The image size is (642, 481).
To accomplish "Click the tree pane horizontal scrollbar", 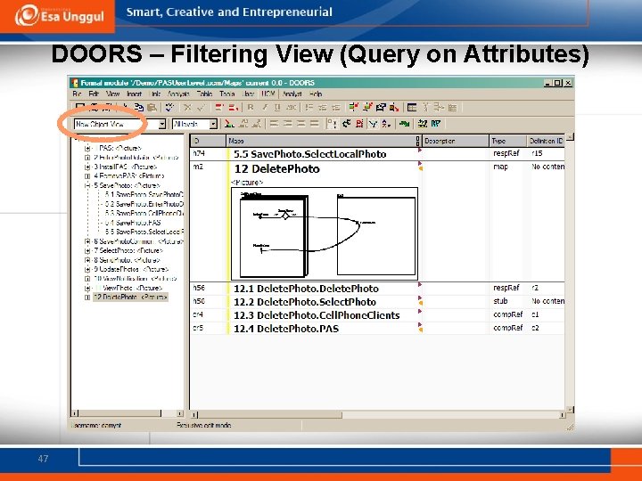I will 119,413.
